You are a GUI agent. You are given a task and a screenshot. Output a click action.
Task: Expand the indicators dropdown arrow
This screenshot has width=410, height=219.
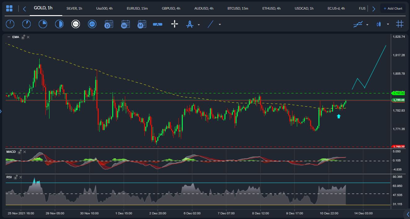tap(367, 24)
